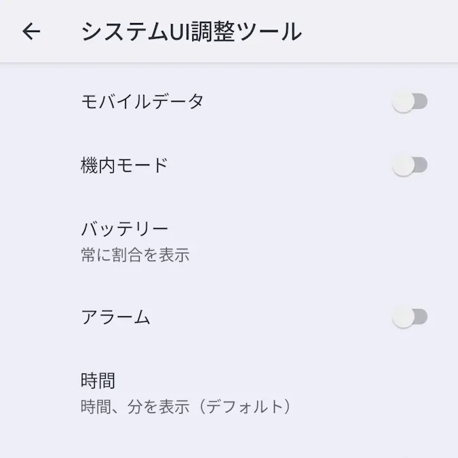The height and width of the screenshot is (458, 458).
Task: Open the バッテリー setting
Action: point(125,228)
